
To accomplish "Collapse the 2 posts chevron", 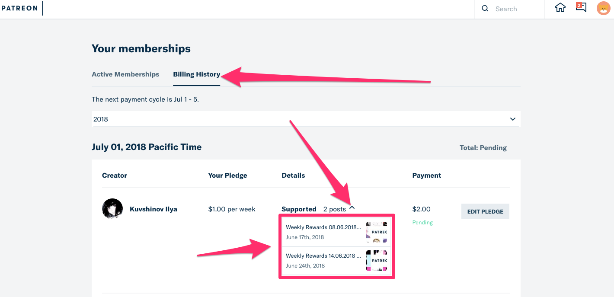I will point(352,208).
